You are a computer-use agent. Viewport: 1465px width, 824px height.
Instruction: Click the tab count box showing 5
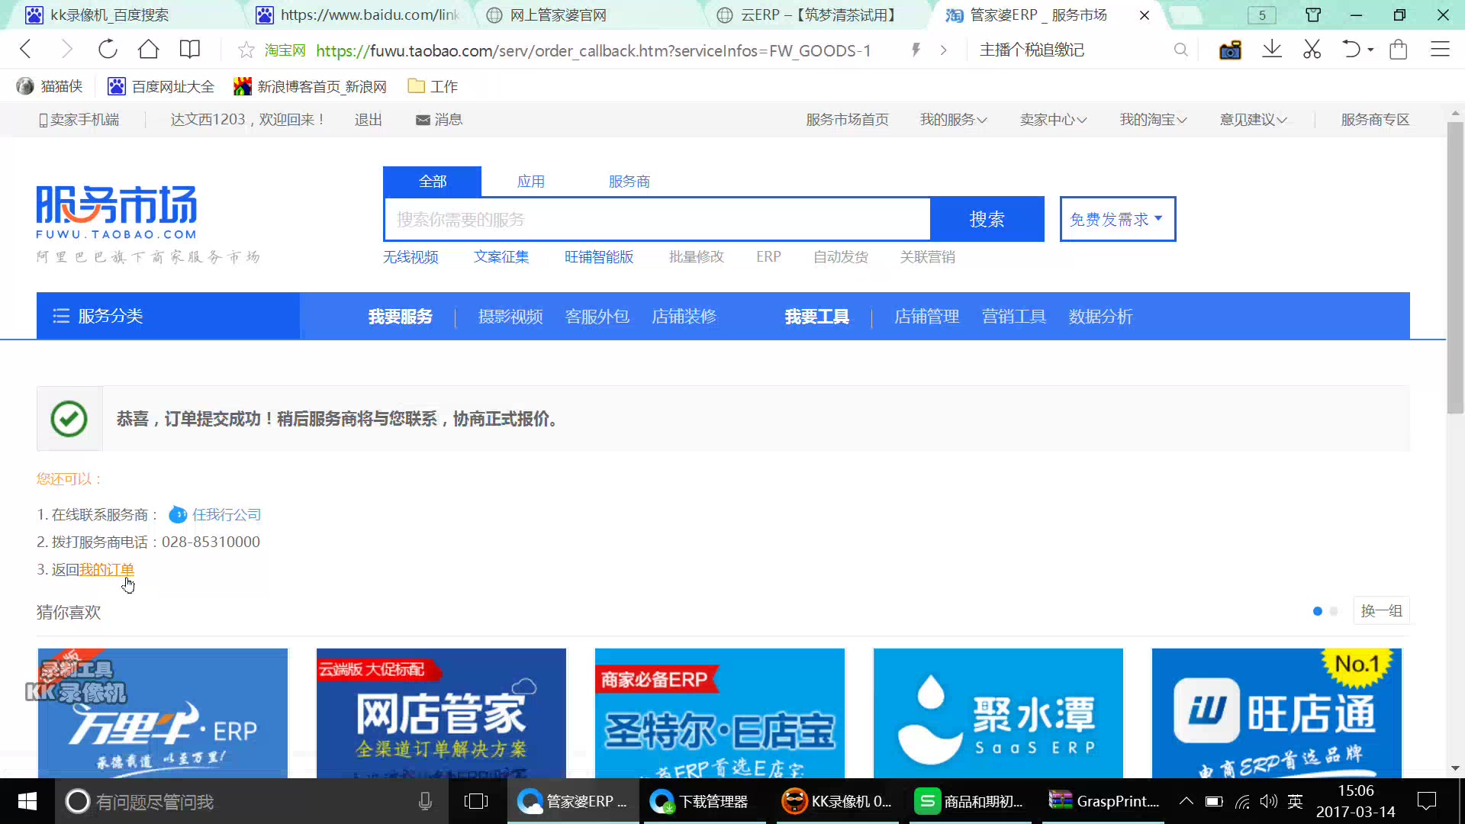click(x=1262, y=15)
